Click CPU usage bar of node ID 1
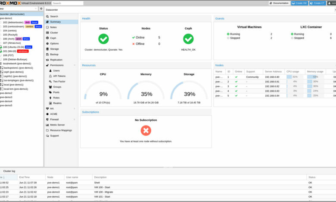The height and width of the screenshot is (202, 336). click(x=295, y=77)
